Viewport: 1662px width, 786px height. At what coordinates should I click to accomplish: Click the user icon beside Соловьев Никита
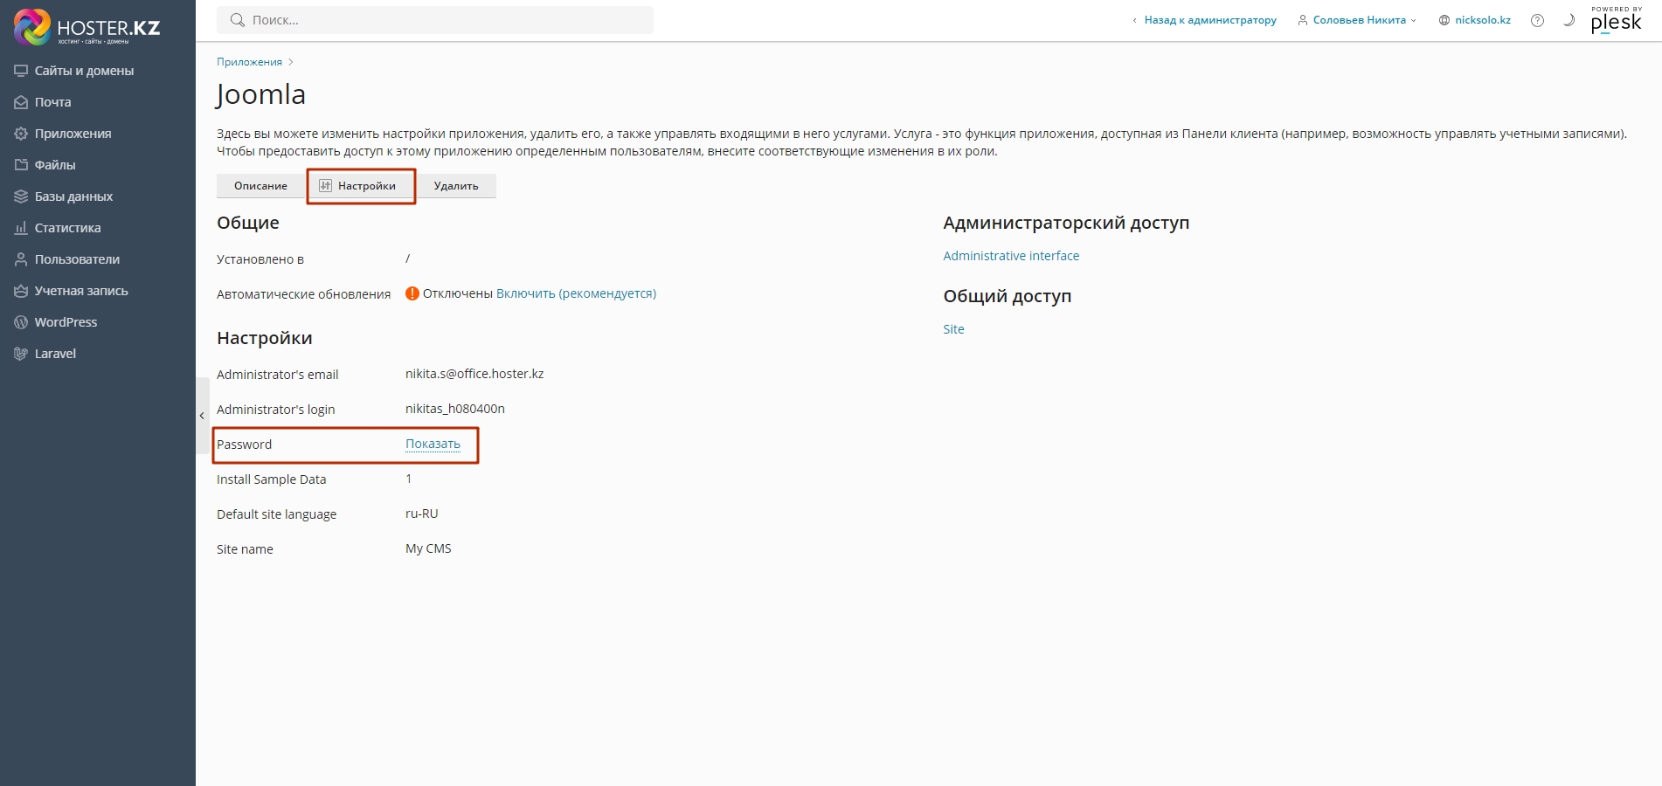(1302, 20)
